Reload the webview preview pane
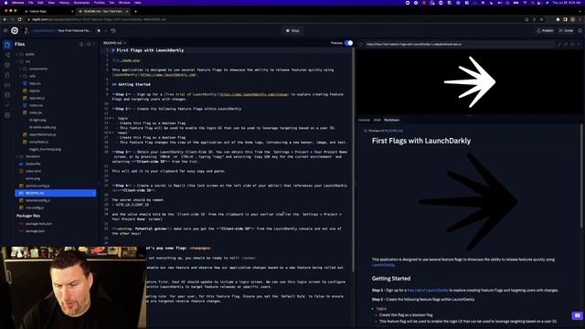 click(361, 44)
